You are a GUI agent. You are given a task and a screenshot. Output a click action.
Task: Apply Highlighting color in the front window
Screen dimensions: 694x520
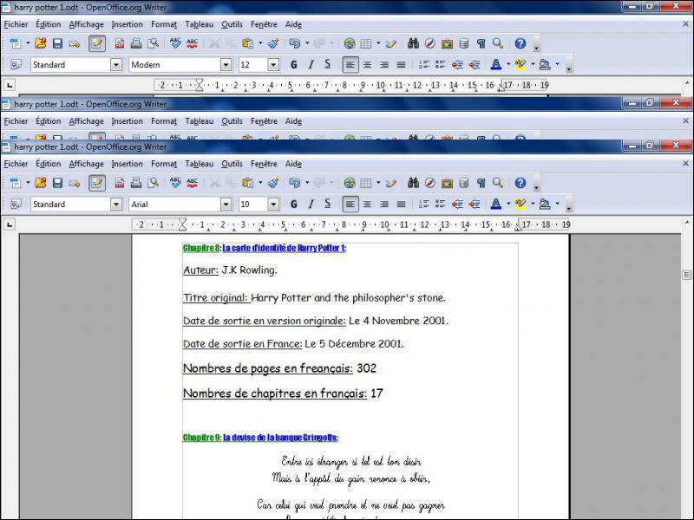[520, 205]
